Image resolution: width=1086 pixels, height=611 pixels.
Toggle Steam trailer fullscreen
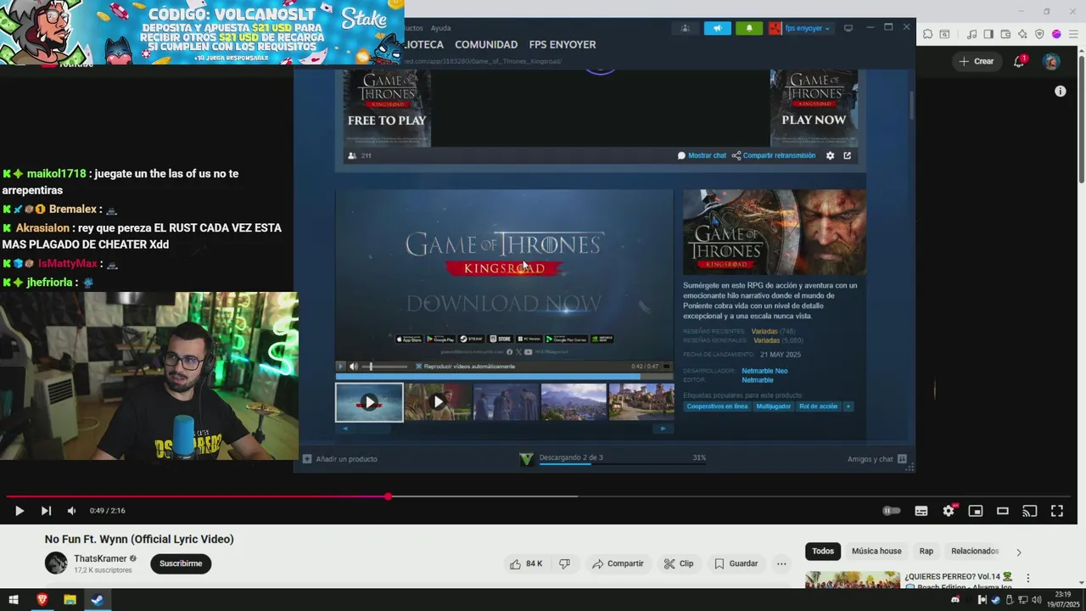coord(666,367)
